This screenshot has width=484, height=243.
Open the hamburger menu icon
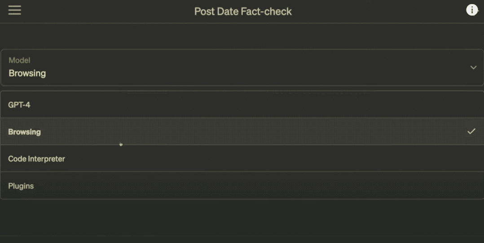(x=14, y=10)
